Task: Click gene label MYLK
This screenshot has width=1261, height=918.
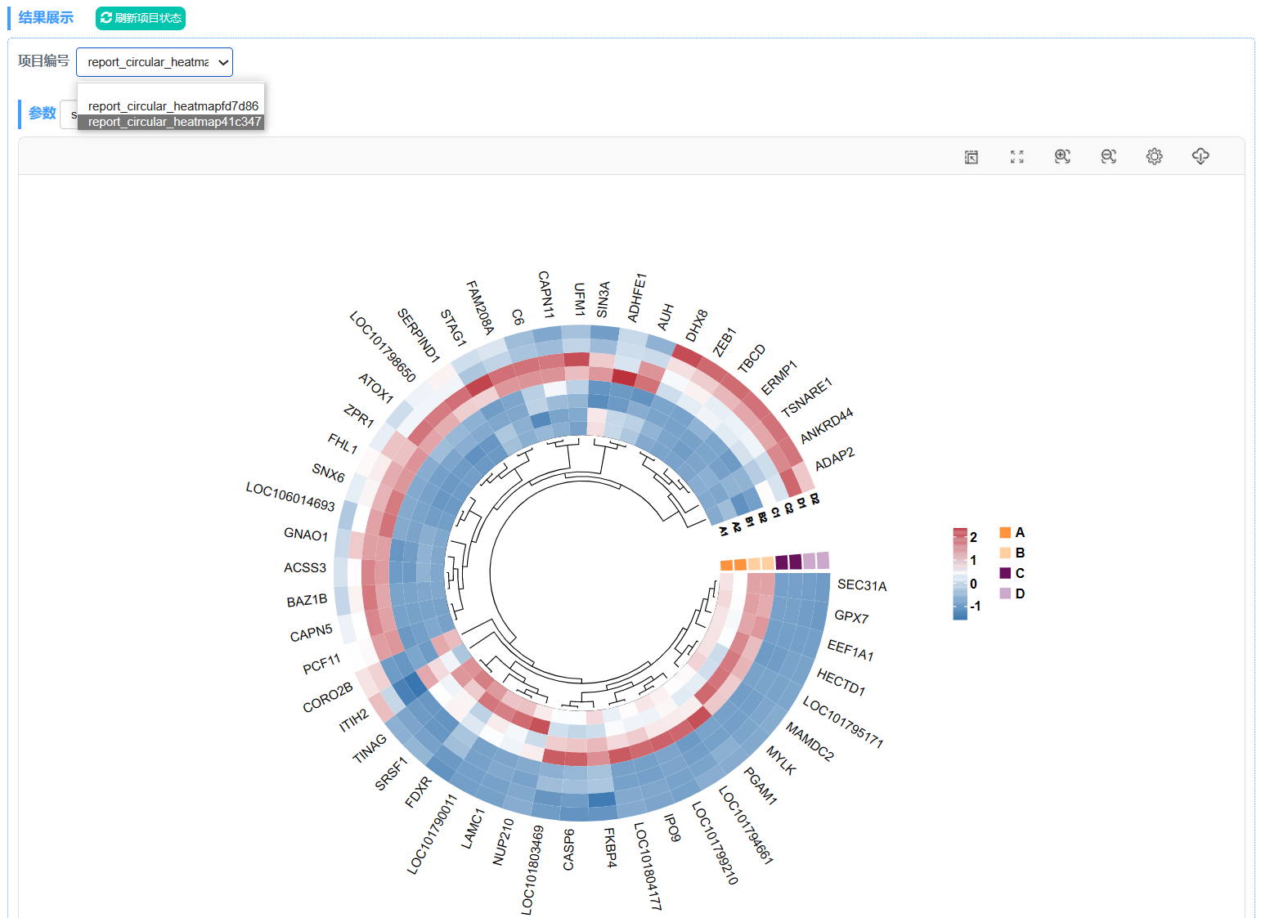Action: [x=781, y=759]
